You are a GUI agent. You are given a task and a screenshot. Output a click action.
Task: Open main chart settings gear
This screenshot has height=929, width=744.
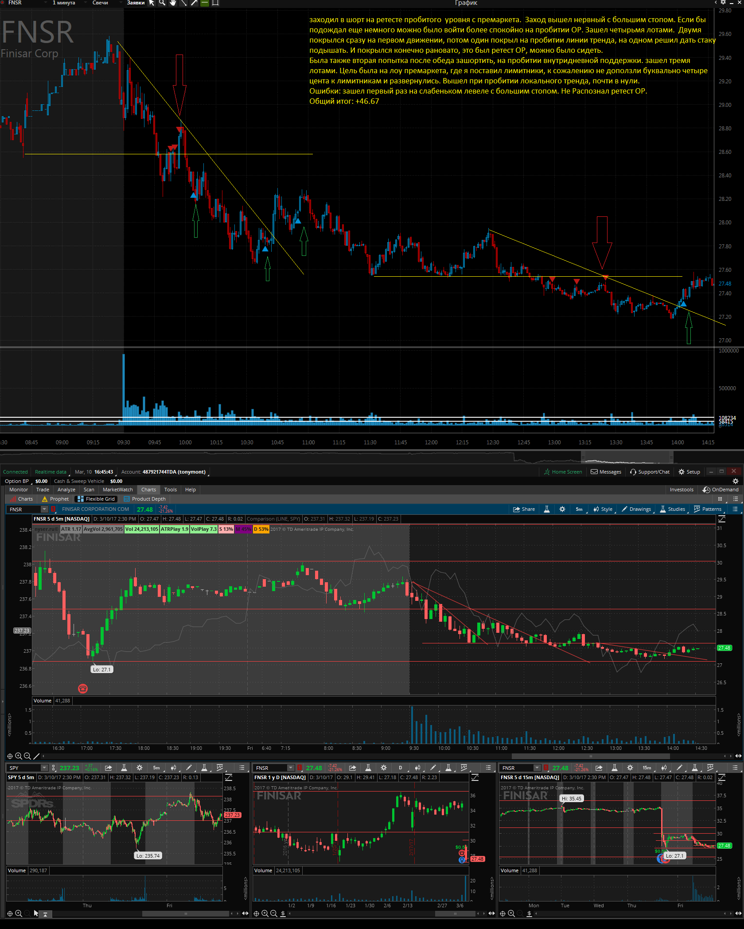click(562, 509)
